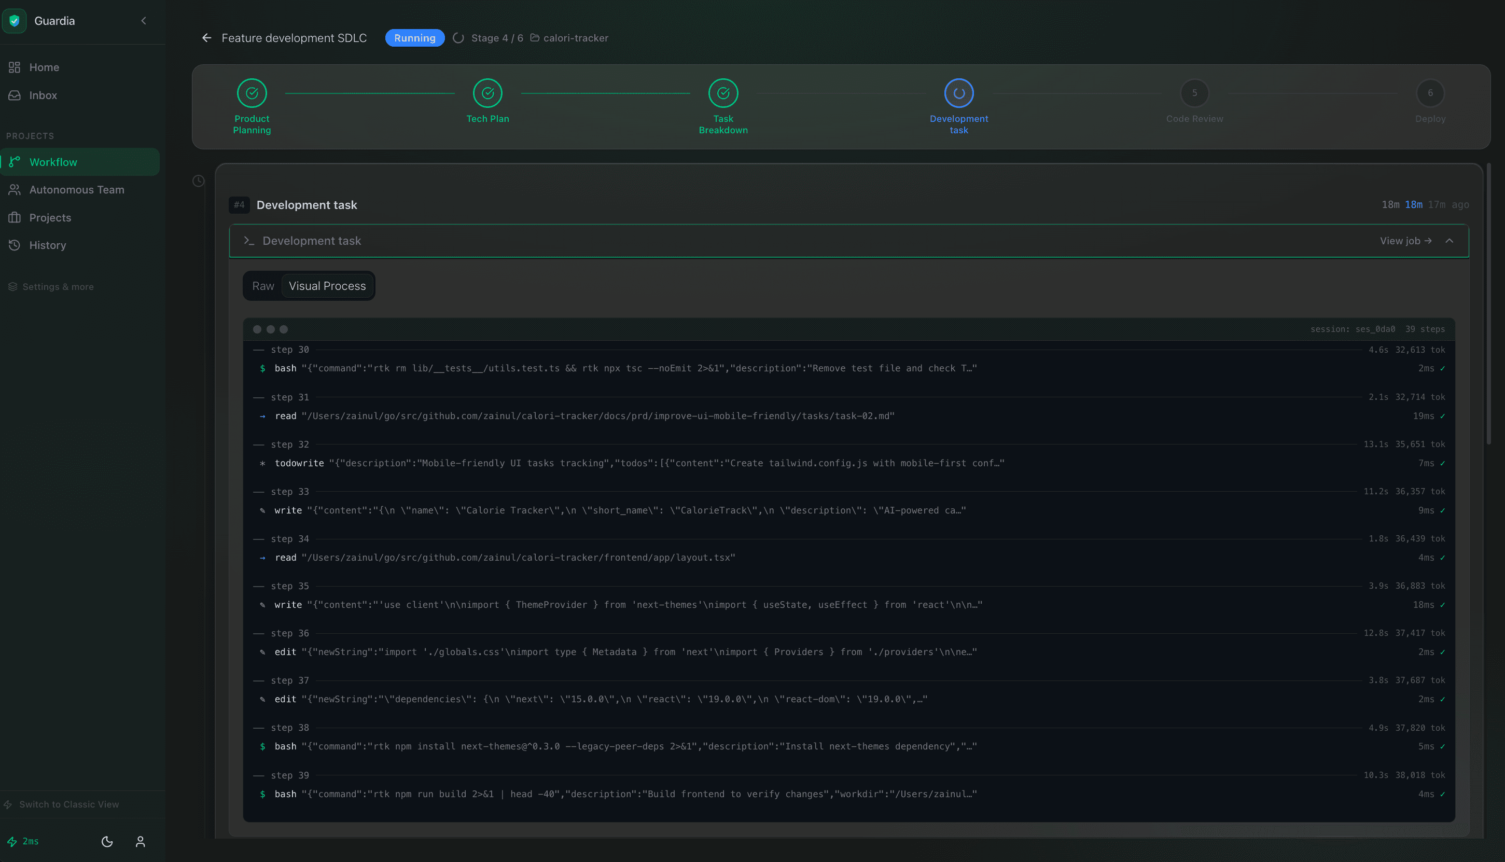The height and width of the screenshot is (862, 1505).
Task: Select the Development task stage circle
Action: [x=959, y=93]
